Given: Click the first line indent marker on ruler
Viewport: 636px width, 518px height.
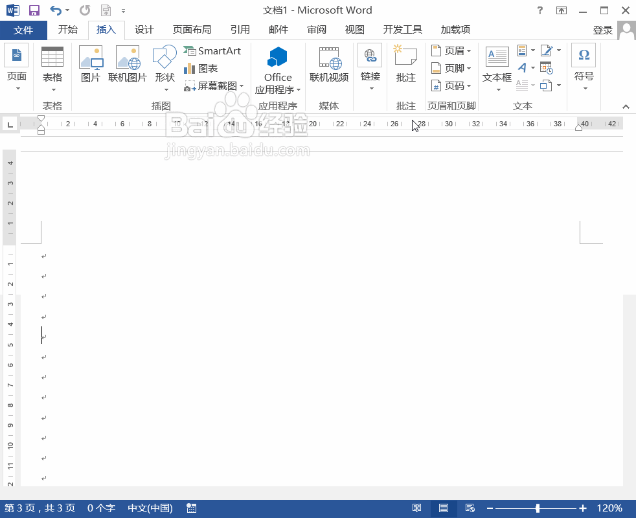Looking at the screenshot, I should [41, 118].
